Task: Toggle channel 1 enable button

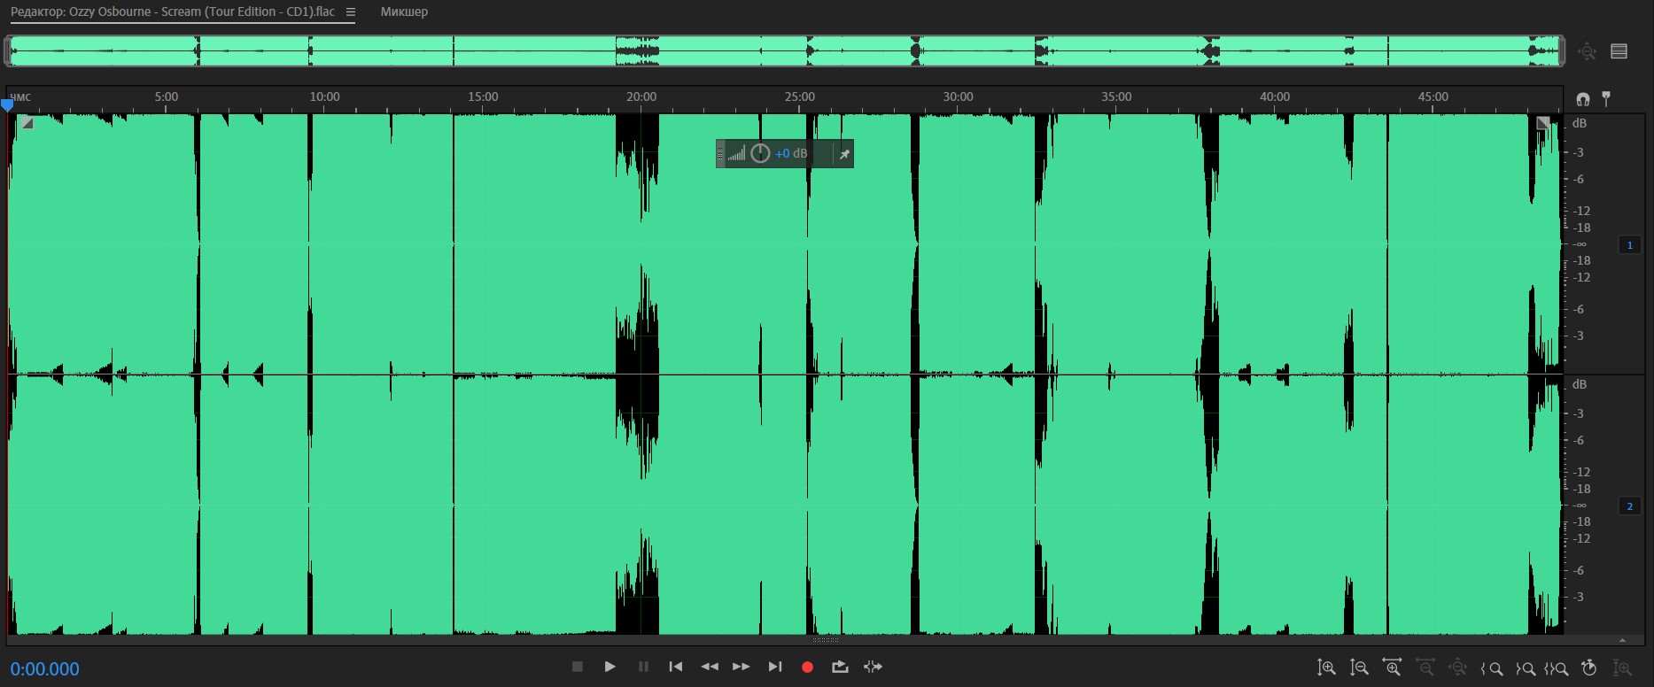Action: point(1630,245)
